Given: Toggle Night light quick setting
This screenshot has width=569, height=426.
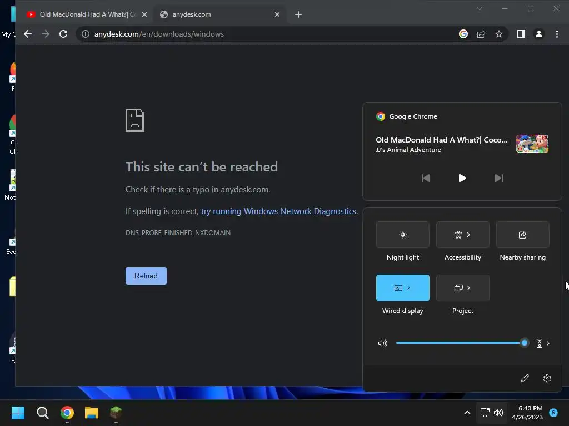Looking at the screenshot, I should click(402, 235).
